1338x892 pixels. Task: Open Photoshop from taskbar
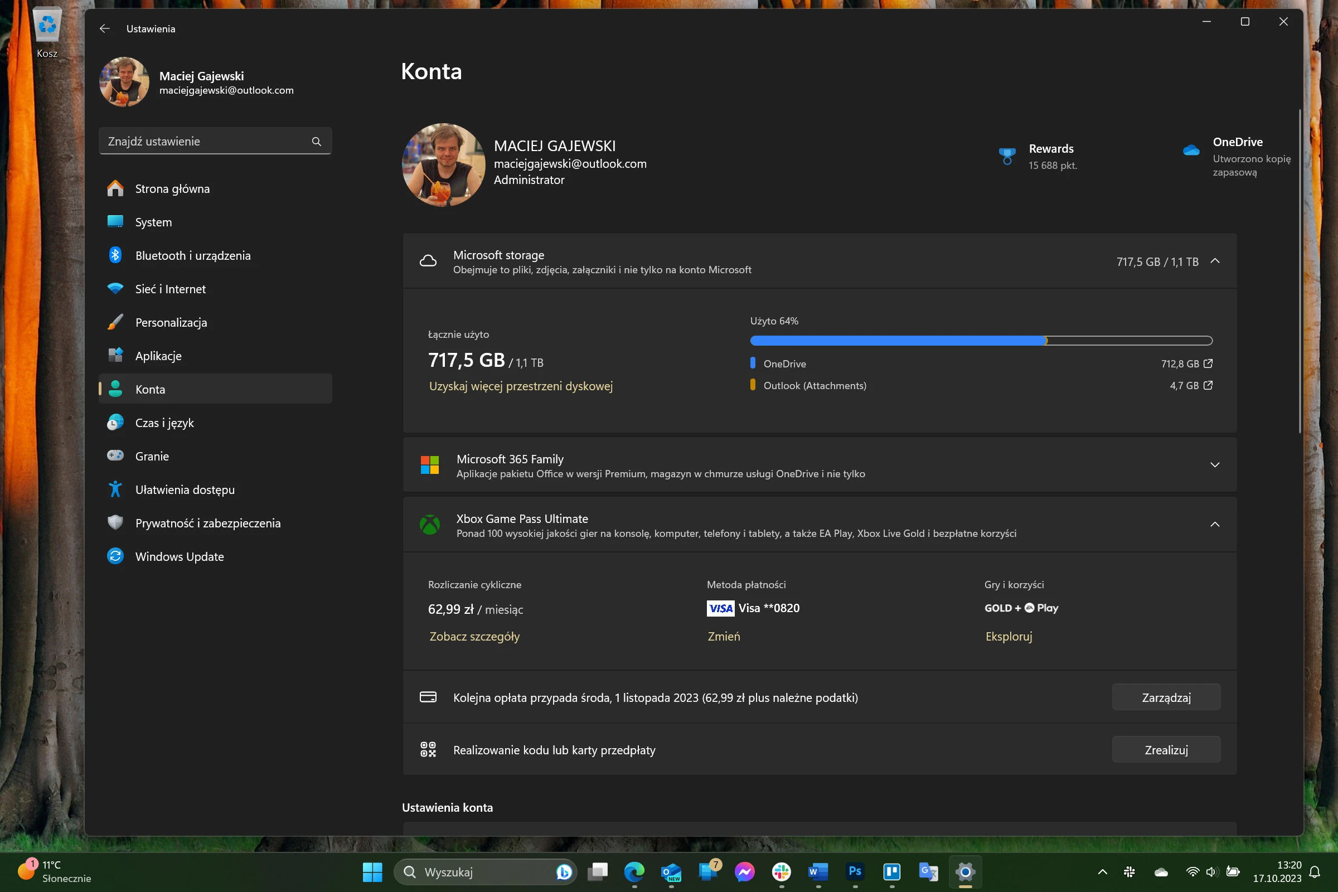[855, 871]
